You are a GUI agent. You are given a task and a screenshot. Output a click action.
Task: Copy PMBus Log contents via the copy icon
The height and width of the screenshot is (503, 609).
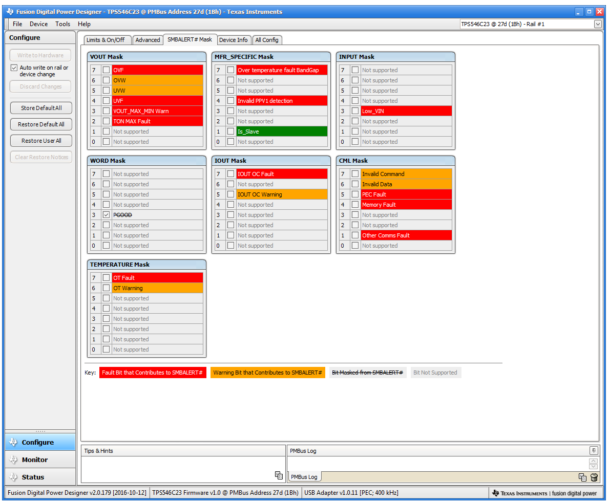(x=582, y=477)
